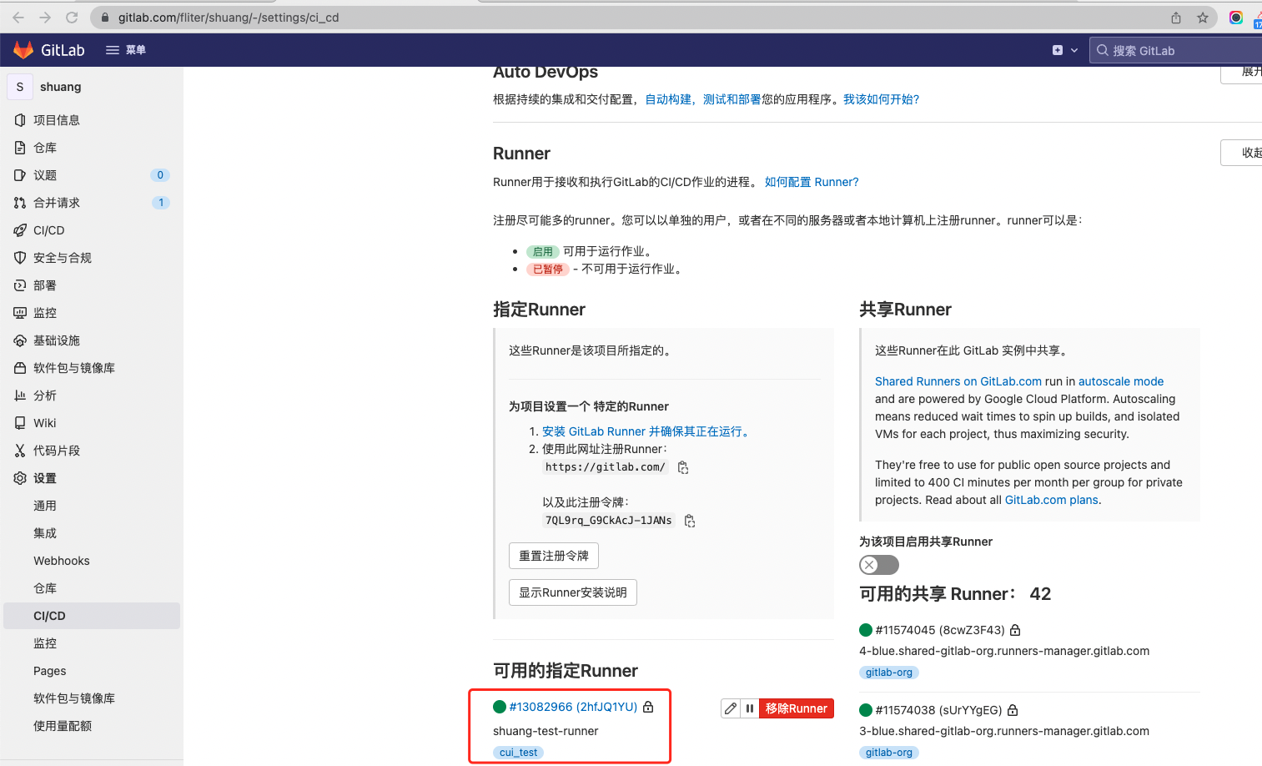The image size is (1262, 766).
Task: Open runner #13082966 link
Action: pos(573,707)
